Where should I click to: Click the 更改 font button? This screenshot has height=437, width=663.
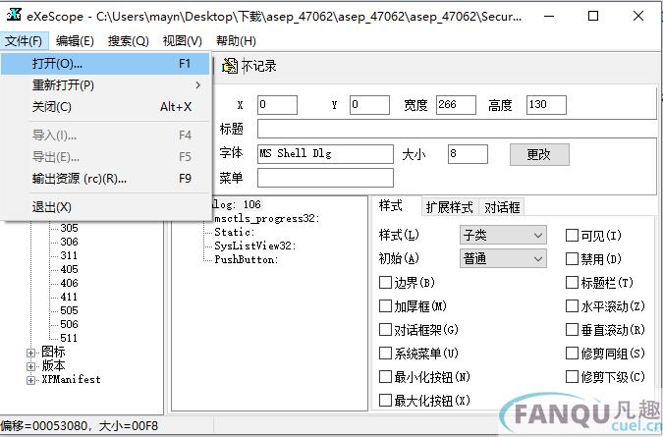click(x=539, y=154)
